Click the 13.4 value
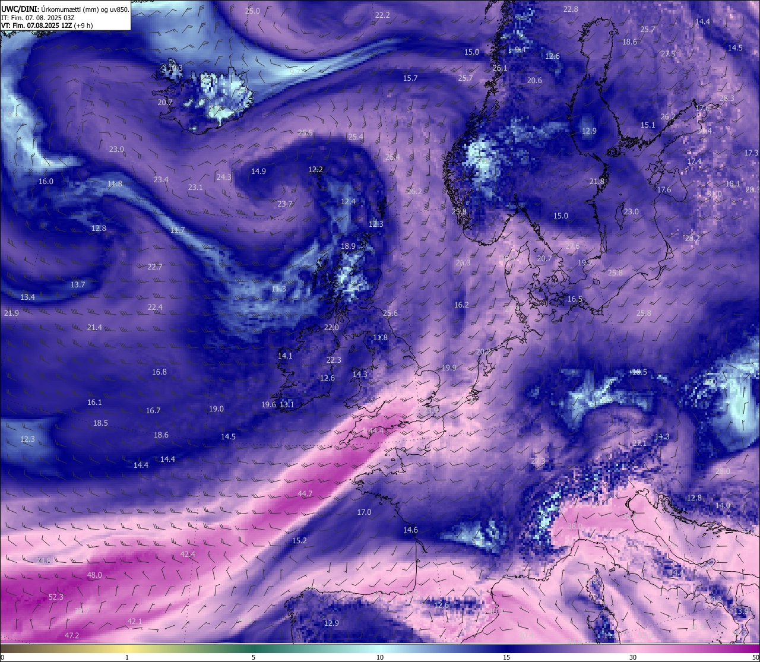760x662 pixels. [27, 297]
